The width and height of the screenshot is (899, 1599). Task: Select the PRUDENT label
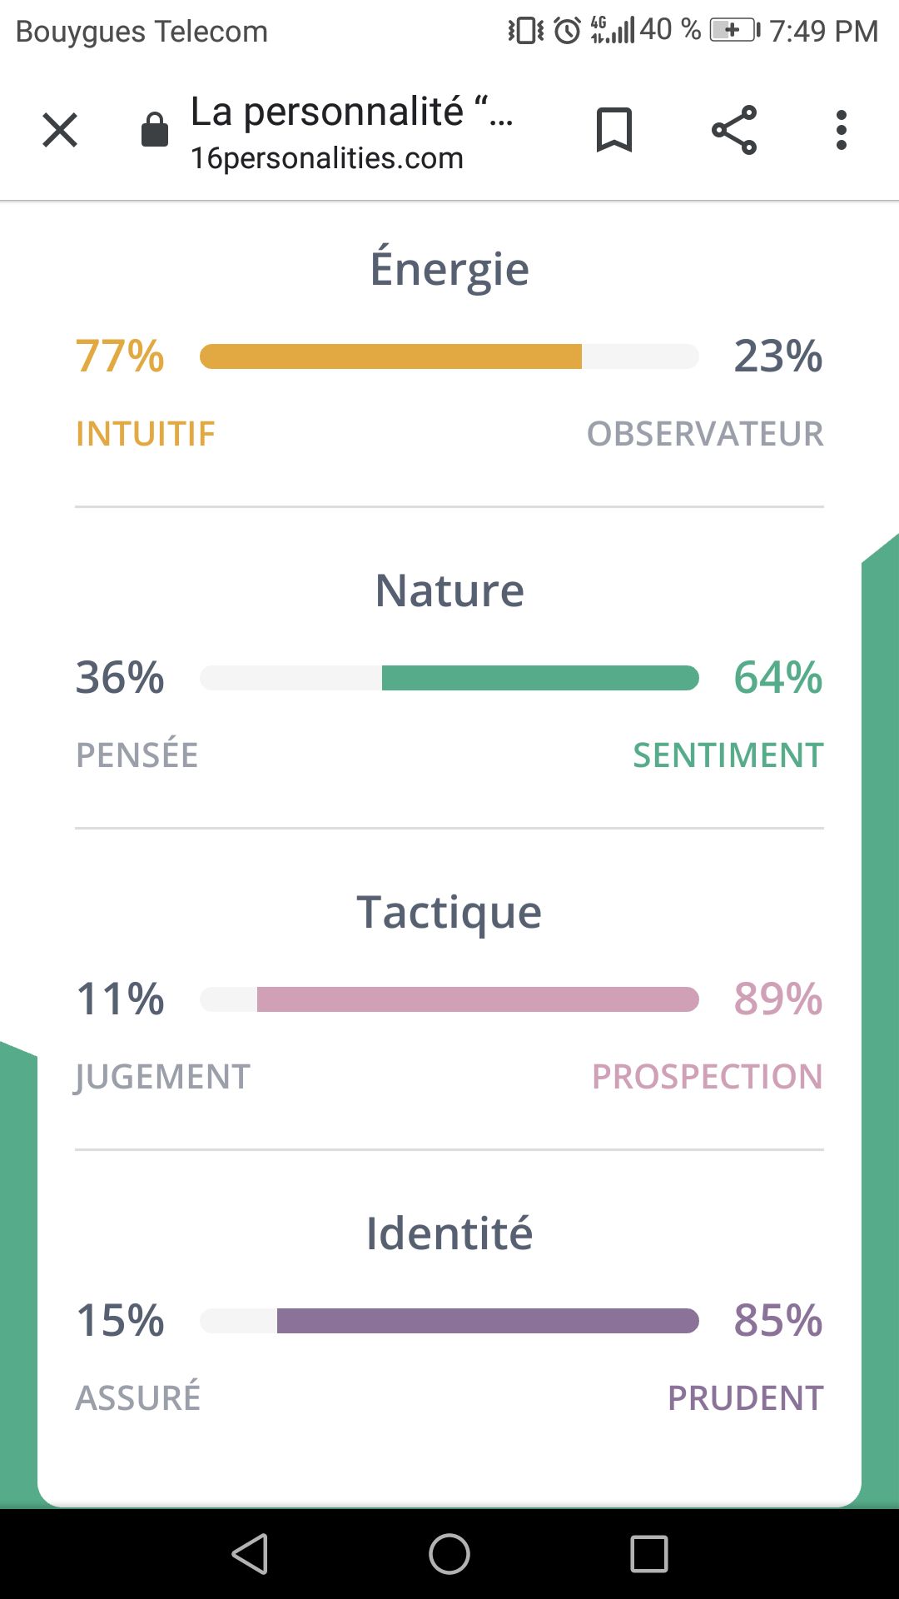(746, 1398)
